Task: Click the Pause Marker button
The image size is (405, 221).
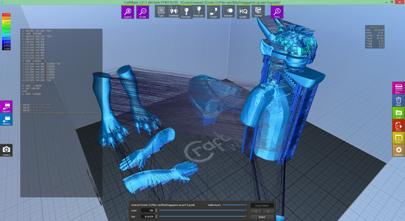Action: [262, 206]
